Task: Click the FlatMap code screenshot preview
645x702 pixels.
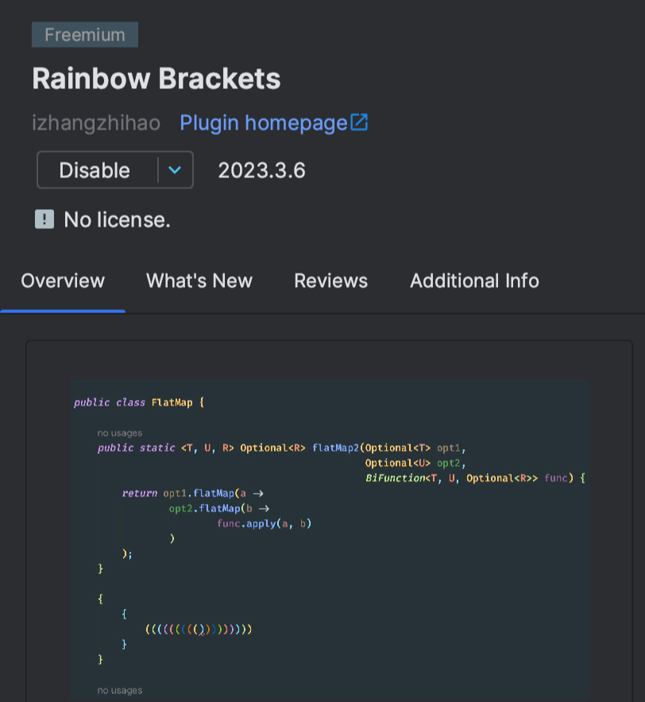Action: pyautogui.click(x=329, y=541)
